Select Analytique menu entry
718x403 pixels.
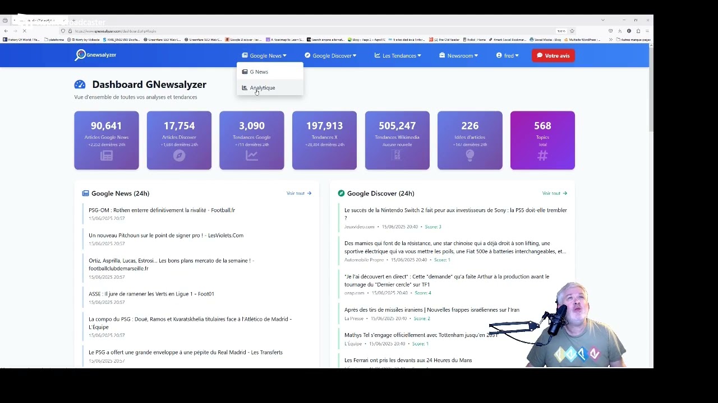[270, 88]
